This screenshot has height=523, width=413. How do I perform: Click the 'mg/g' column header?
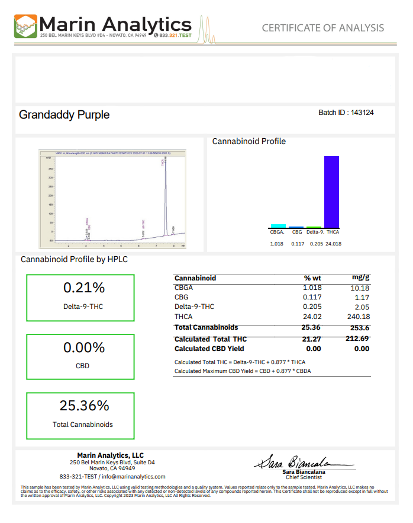pos(361,278)
